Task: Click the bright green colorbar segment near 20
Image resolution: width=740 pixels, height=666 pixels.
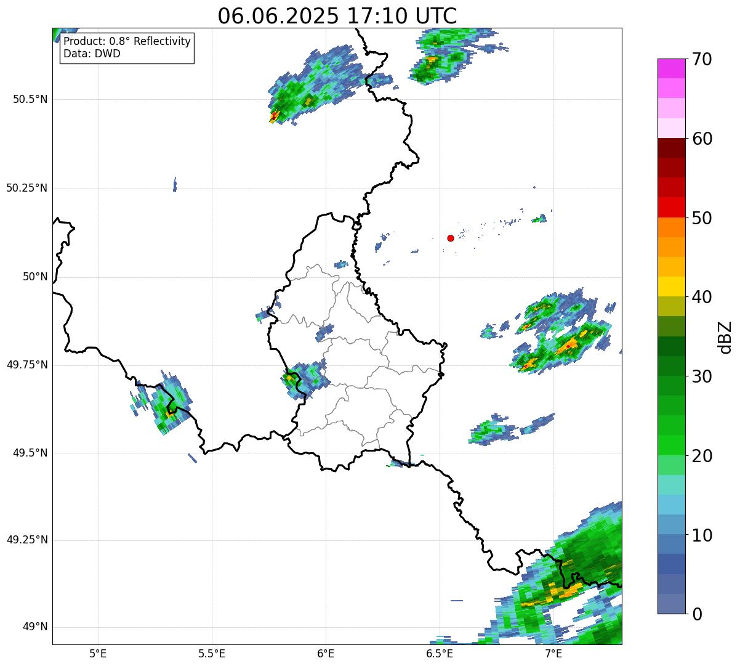Action: click(x=672, y=445)
